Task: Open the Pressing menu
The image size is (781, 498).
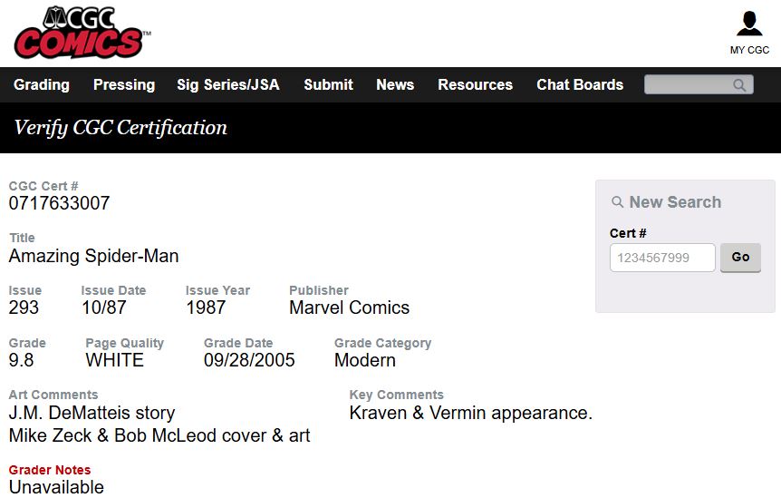Action: pyautogui.click(x=124, y=84)
